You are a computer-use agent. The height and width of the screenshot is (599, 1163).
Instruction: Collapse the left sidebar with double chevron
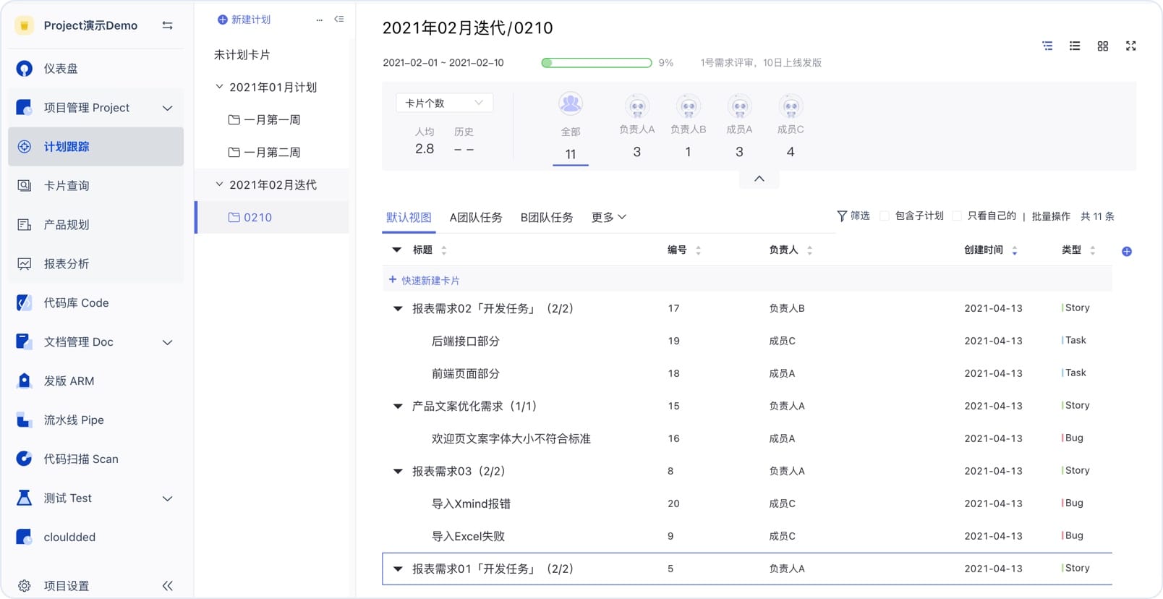tap(167, 585)
